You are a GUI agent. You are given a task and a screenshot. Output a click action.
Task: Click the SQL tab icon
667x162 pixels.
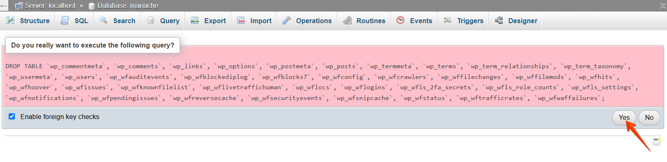65,20
